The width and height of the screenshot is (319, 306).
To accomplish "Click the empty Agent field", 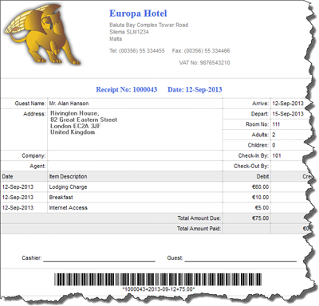I will tap(135, 166).
